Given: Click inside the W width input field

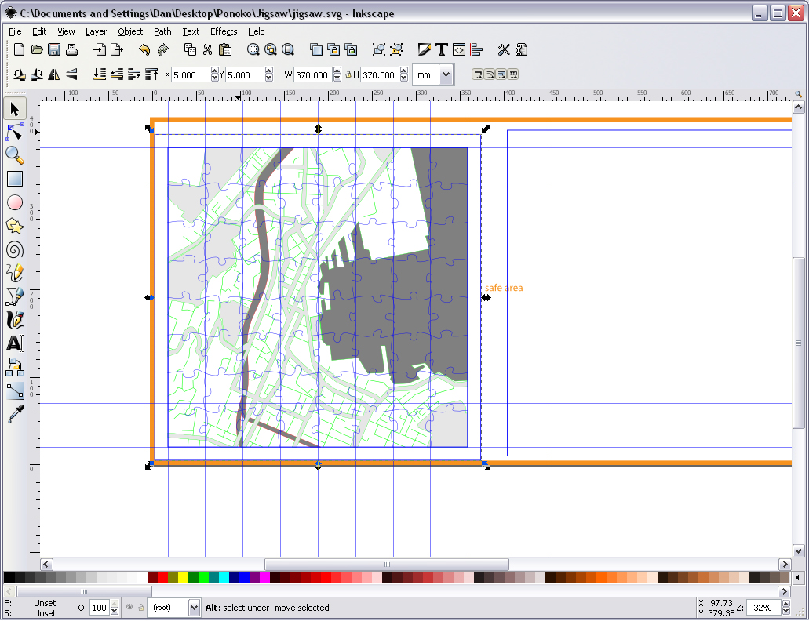Looking at the screenshot, I should coord(312,74).
